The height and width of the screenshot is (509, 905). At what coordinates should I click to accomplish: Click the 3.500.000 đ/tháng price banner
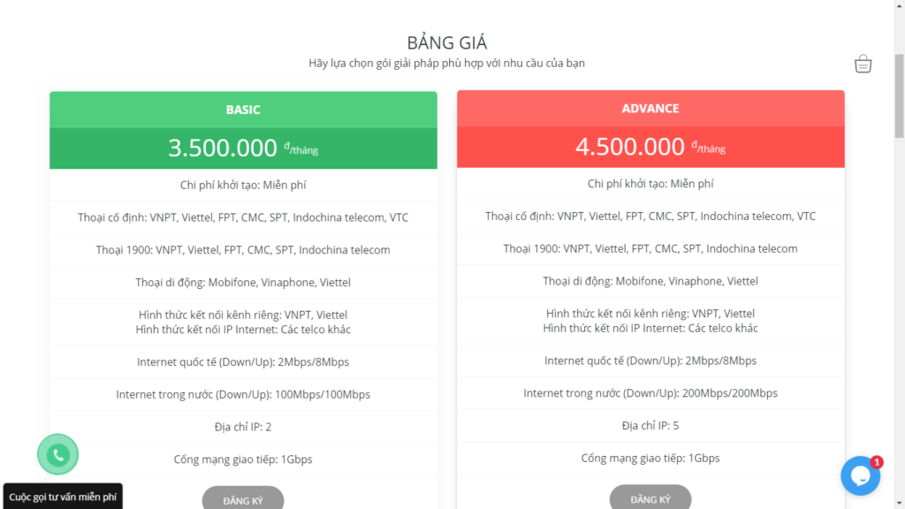tap(243, 148)
